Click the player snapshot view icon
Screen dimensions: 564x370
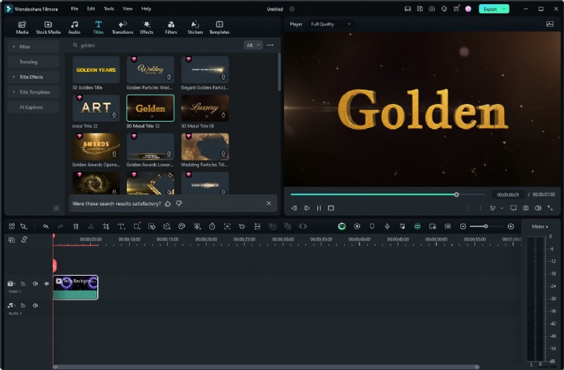[x=550, y=24]
